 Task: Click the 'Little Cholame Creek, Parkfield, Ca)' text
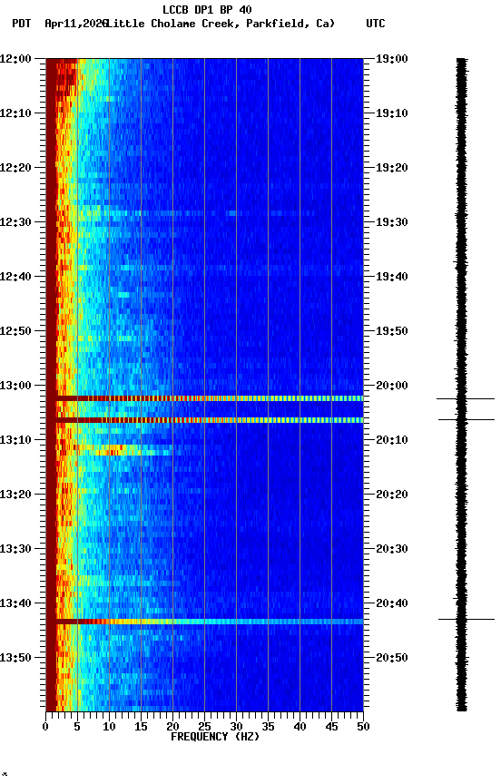click(221, 24)
